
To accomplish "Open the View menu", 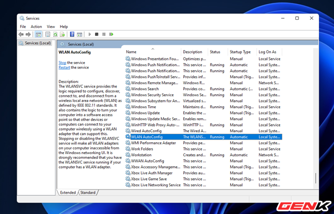I will pyautogui.click(x=51, y=27).
